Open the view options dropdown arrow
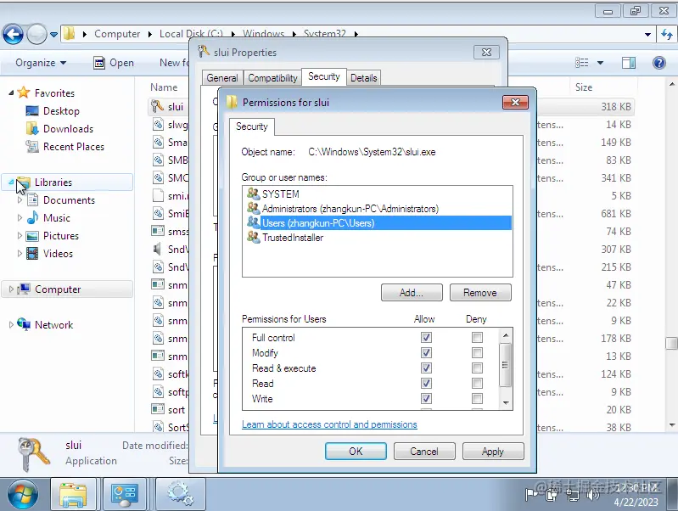This screenshot has height=511, width=678. tap(600, 63)
